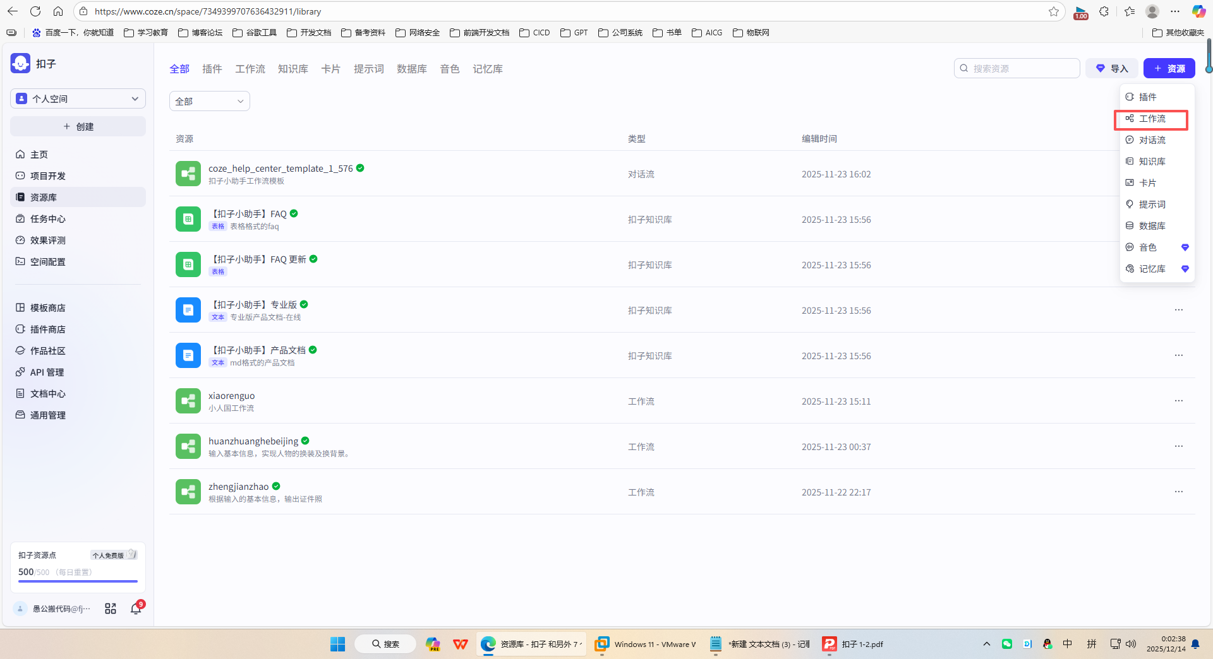Image resolution: width=1213 pixels, height=659 pixels.
Task: Switch to the 音色 tab
Action: click(x=450, y=69)
